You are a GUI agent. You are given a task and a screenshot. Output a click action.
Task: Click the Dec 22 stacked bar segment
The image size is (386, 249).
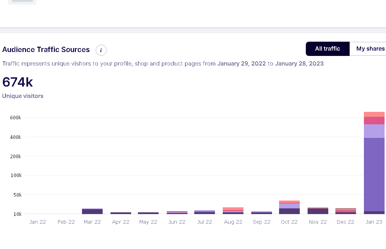click(x=345, y=212)
